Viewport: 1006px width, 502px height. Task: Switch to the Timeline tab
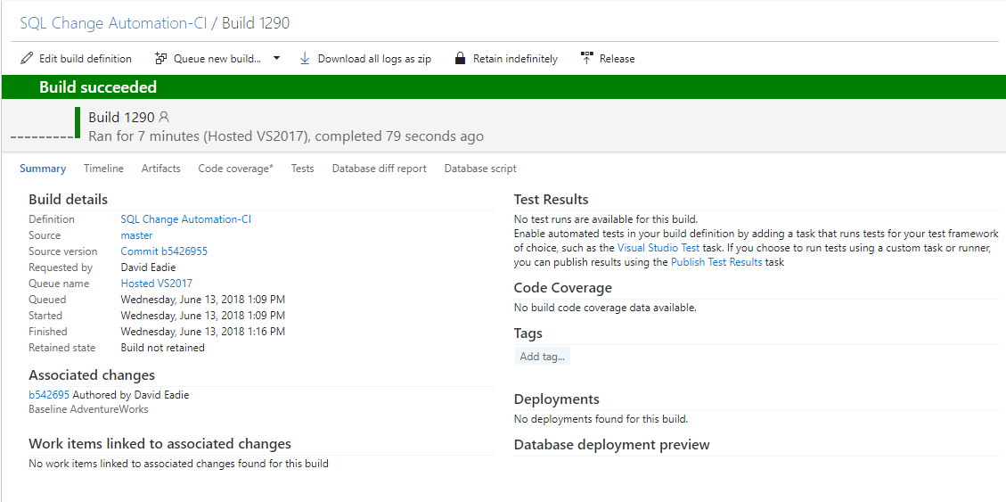[x=103, y=169]
